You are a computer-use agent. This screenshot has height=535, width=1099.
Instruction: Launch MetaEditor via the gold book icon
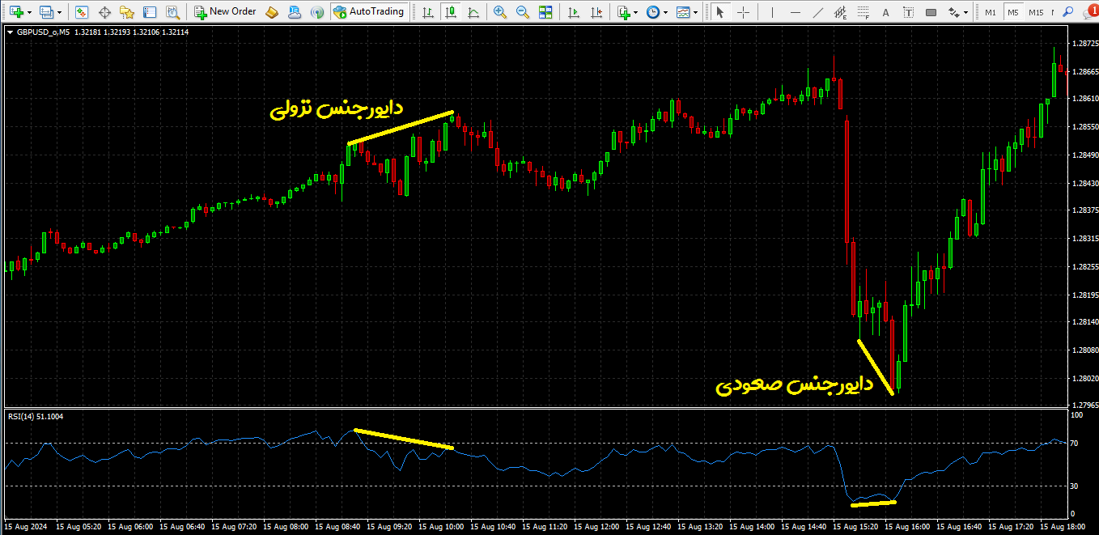(272, 12)
